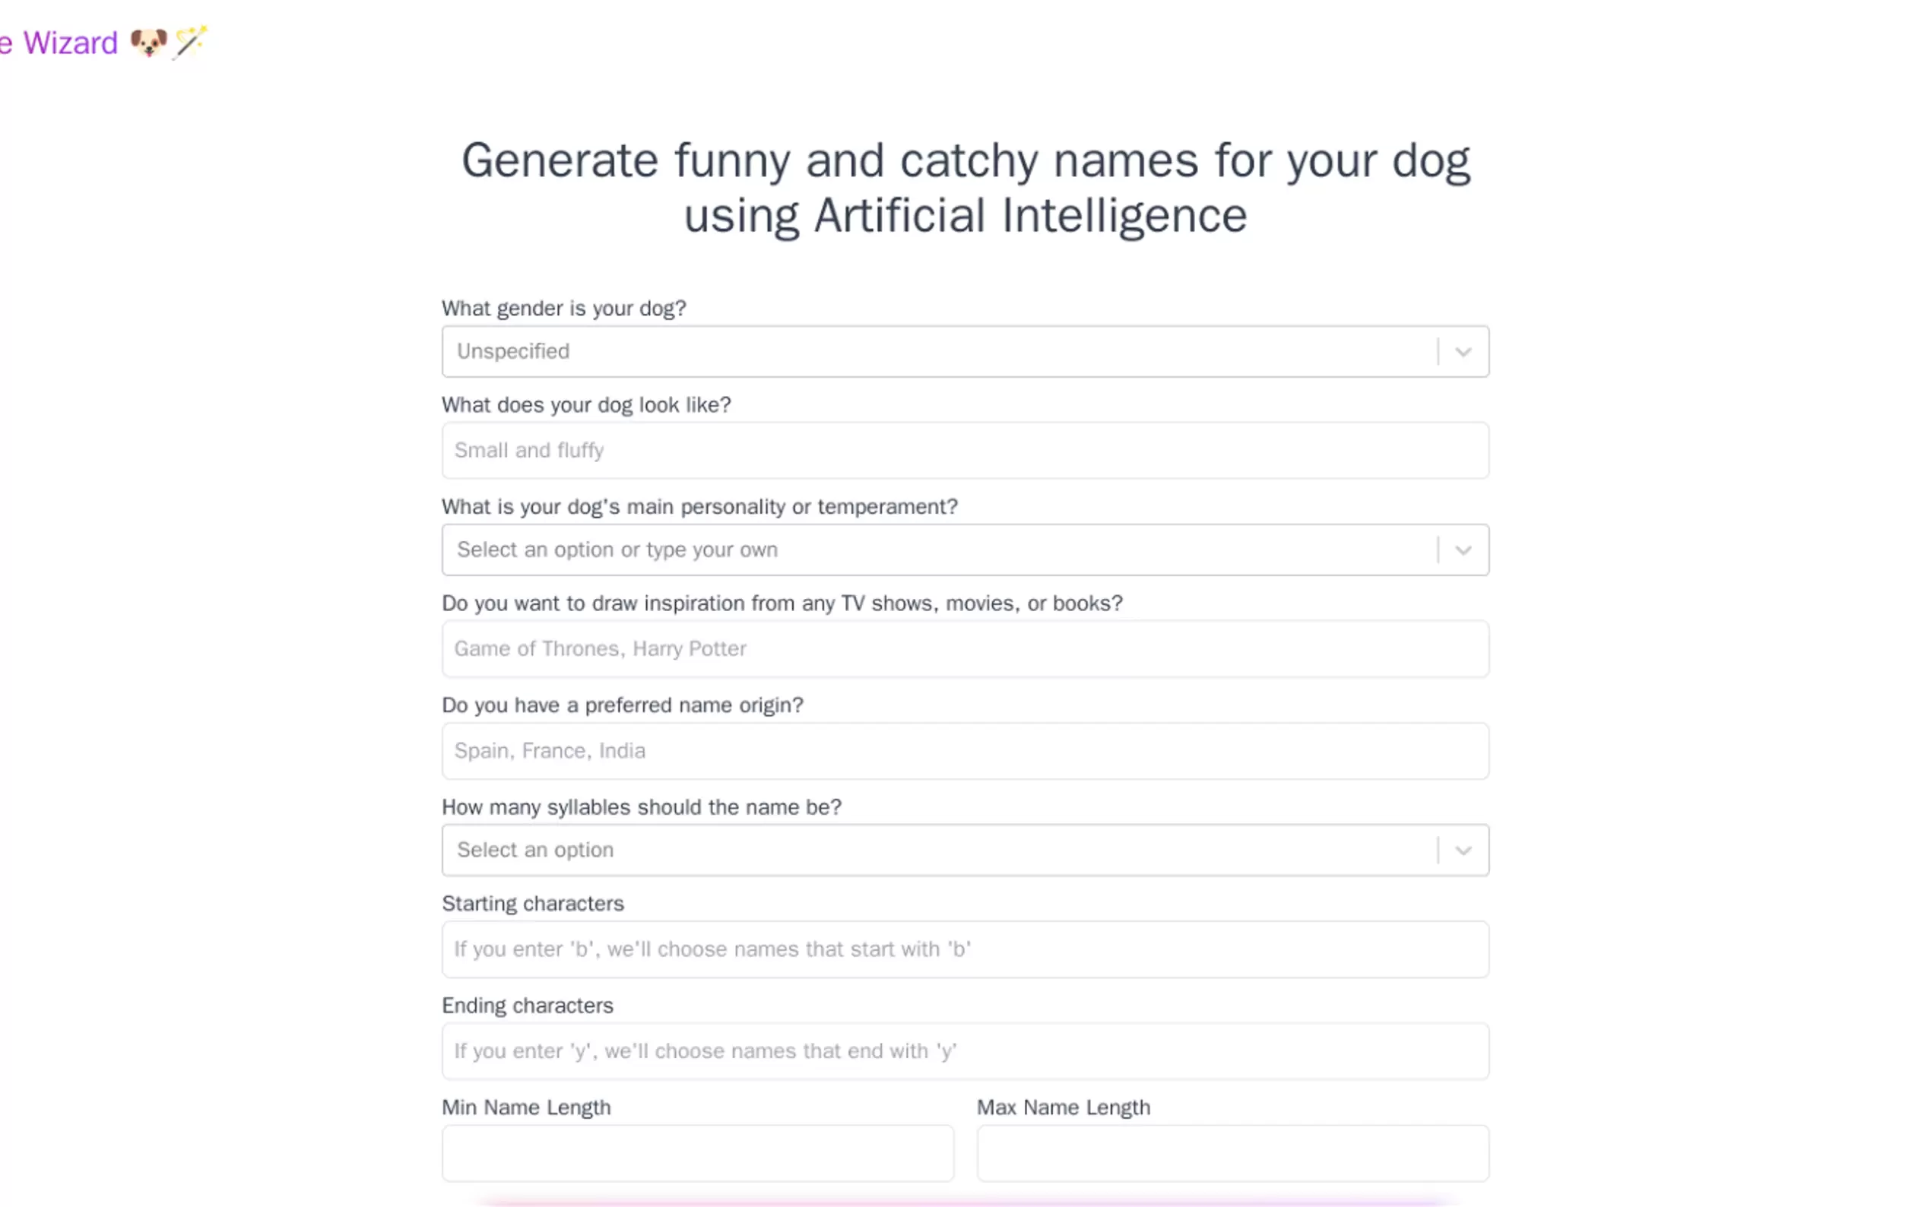1931x1207 pixels.
Task: Expand the syllables 'Select an option' dropdown
Action: coord(938,851)
